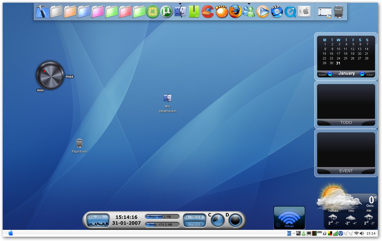
Task: Launch LimeWire from the dock
Action: tap(152, 12)
